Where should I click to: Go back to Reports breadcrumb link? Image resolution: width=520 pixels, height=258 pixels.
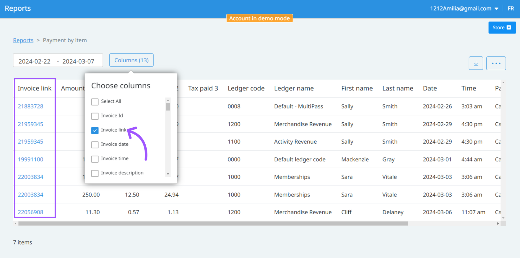pyautogui.click(x=23, y=40)
